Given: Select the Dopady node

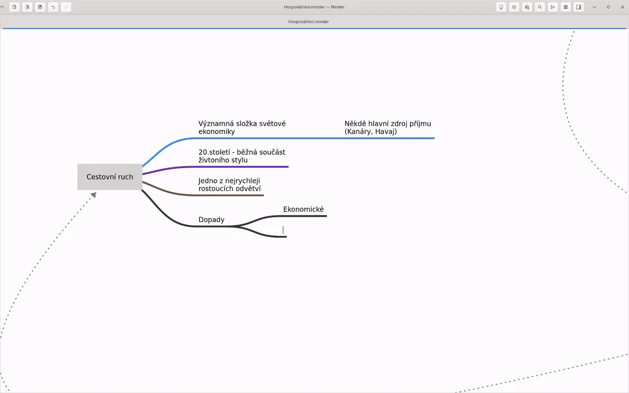Looking at the screenshot, I should 211,220.
